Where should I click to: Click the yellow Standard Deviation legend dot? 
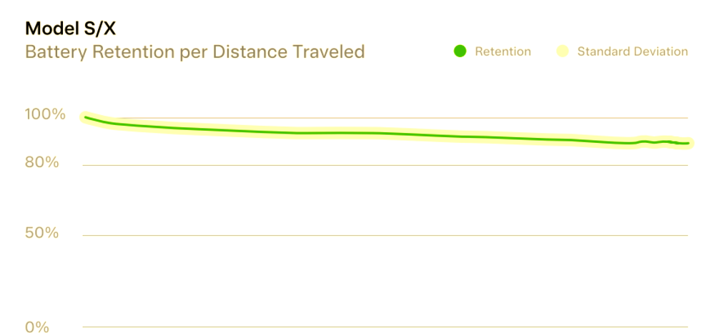(x=562, y=51)
